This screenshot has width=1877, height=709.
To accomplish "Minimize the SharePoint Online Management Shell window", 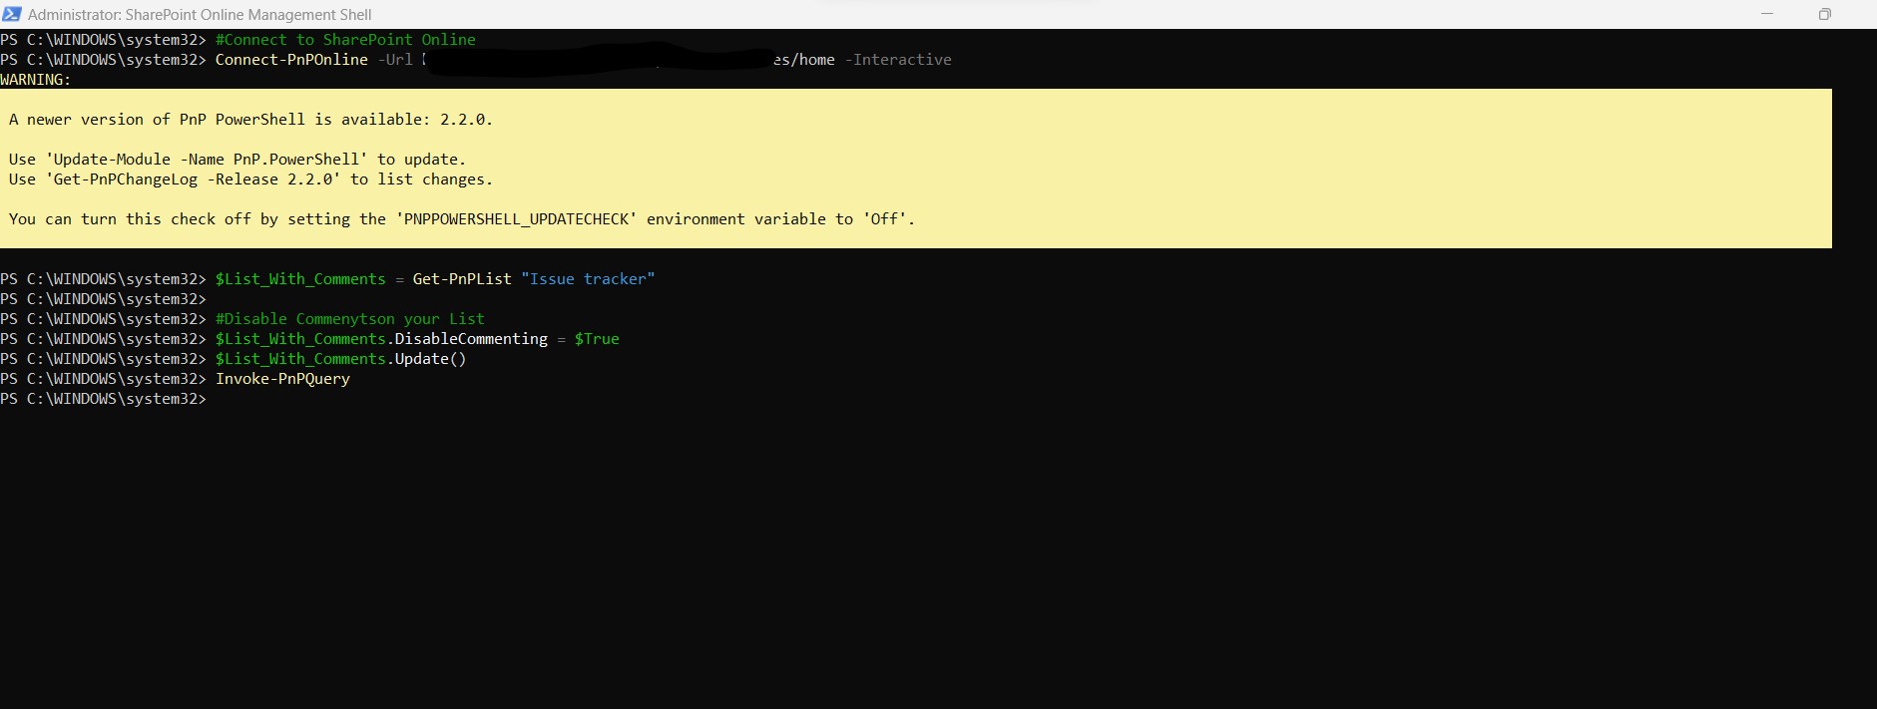I will [1767, 14].
